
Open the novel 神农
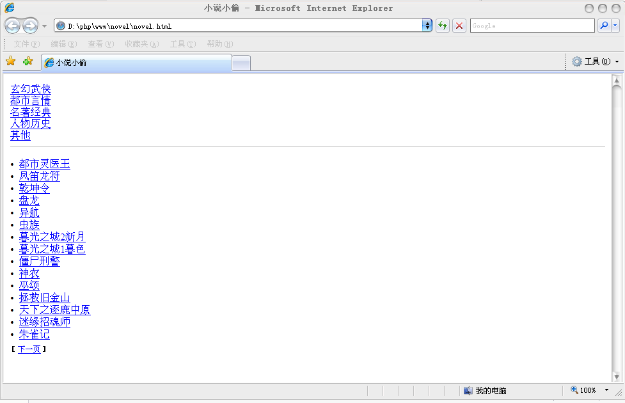point(29,273)
